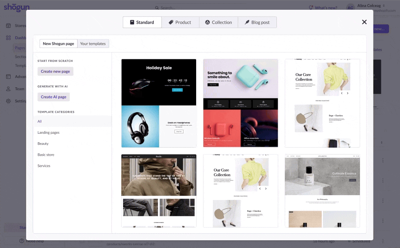Choose the Something to smile about template

(x=240, y=103)
